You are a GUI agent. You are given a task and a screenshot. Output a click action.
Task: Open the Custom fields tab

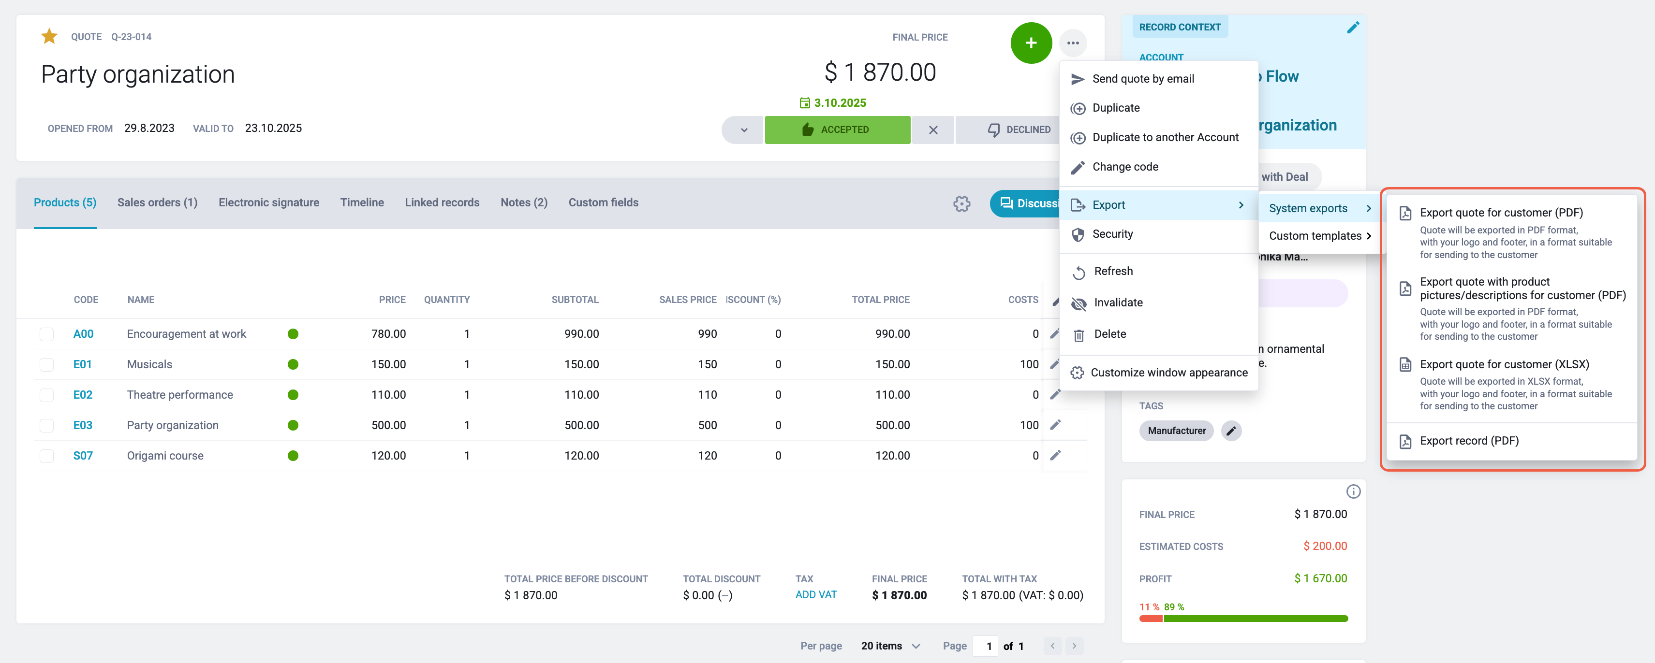603,202
